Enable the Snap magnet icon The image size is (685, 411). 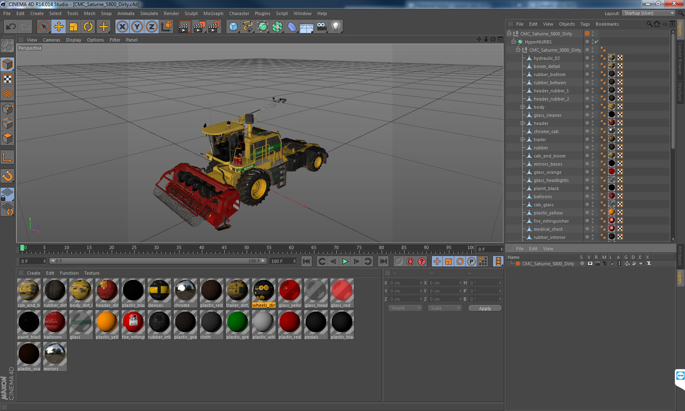point(7,176)
